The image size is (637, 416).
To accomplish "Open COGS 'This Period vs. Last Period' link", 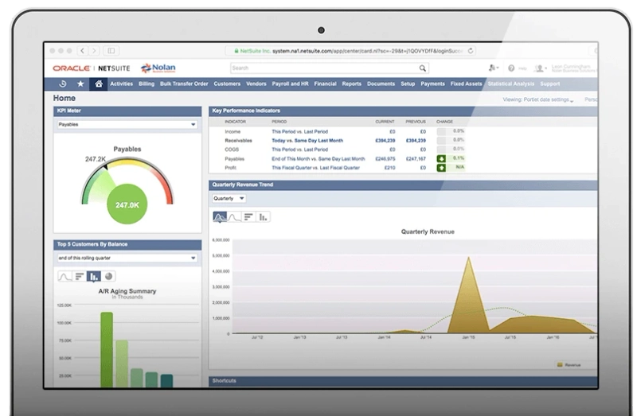I will (300, 150).
